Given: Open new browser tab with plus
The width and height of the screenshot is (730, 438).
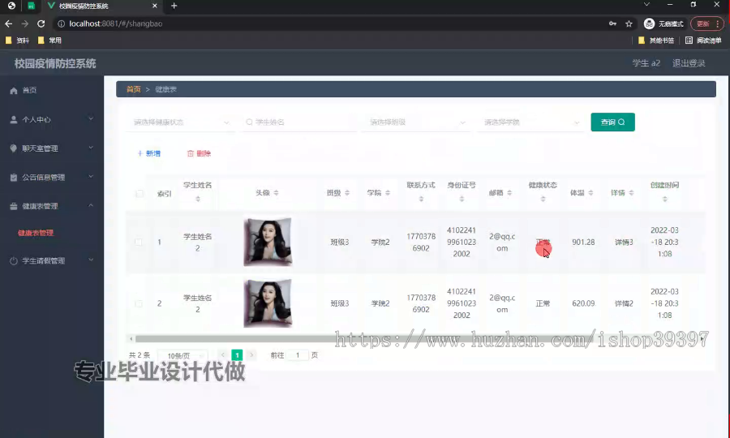Looking at the screenshot, I should tap(174, 6).
